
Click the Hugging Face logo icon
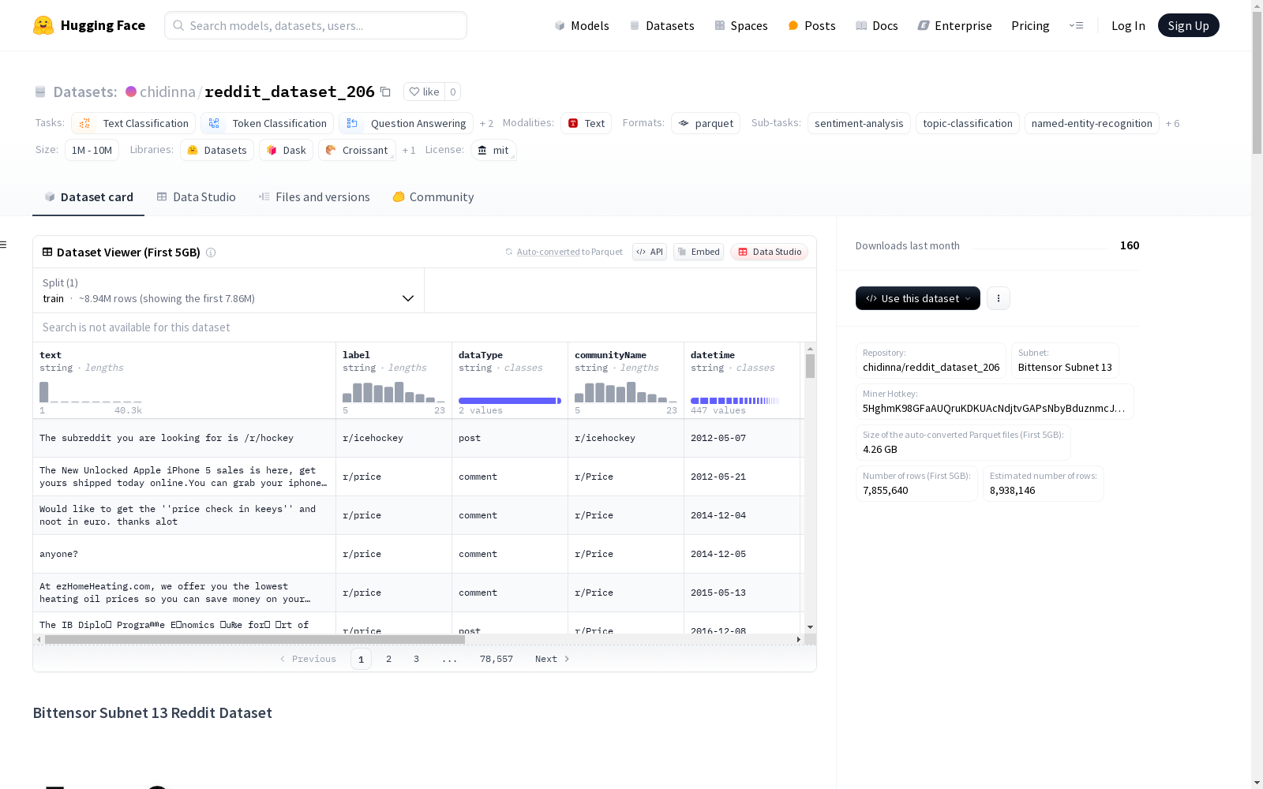[x=43, y=25]
